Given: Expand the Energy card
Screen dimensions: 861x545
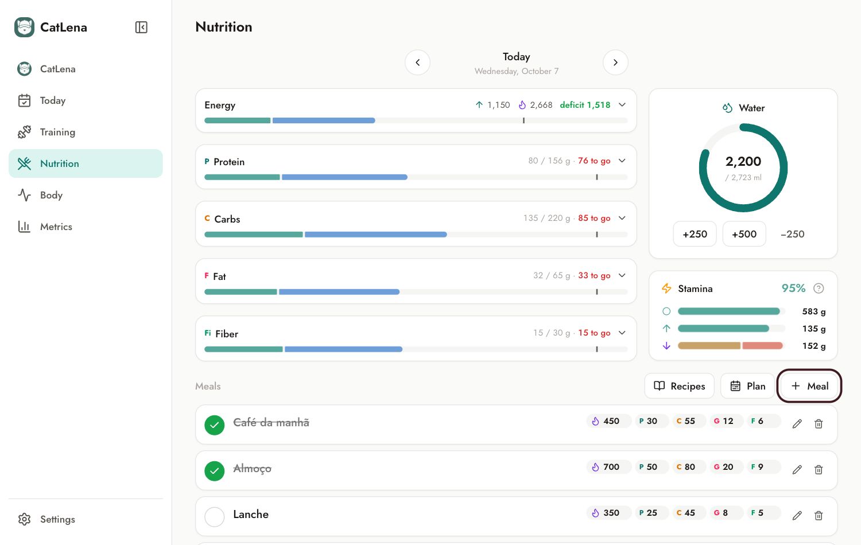Looking at the screenshot, I should (622, 105).
